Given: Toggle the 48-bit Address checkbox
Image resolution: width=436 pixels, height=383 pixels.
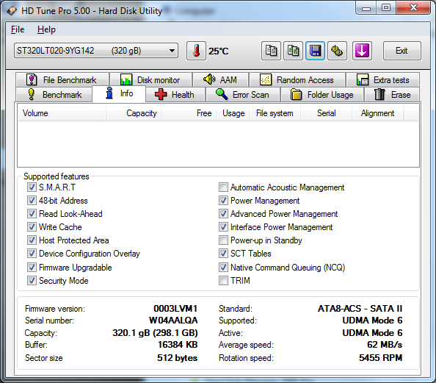Looking at the screenshot, I should pos(32,200).
